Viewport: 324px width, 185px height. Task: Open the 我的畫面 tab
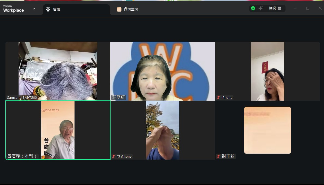click(x=131, y=9)
